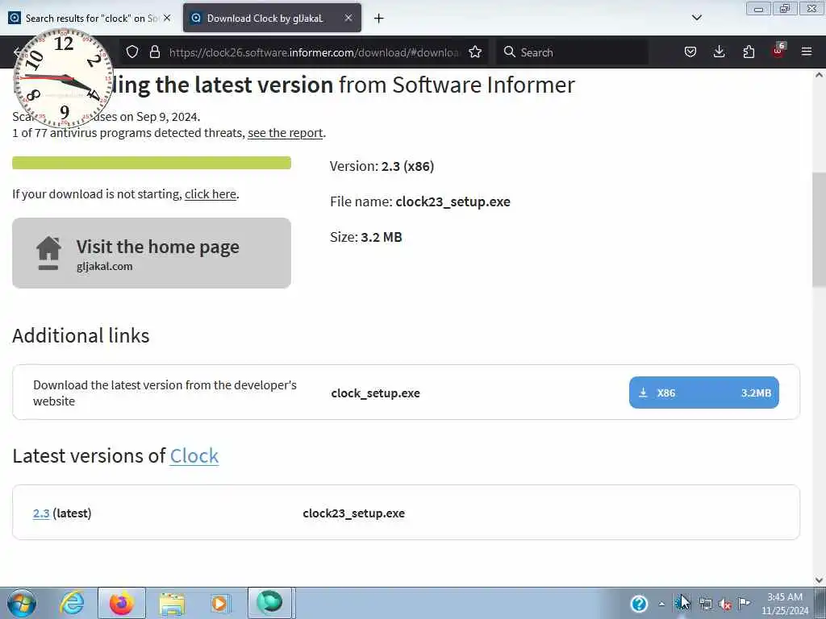
Task: Click the Show desktop button on the taskbar
Action: click(x=820, y=603)
